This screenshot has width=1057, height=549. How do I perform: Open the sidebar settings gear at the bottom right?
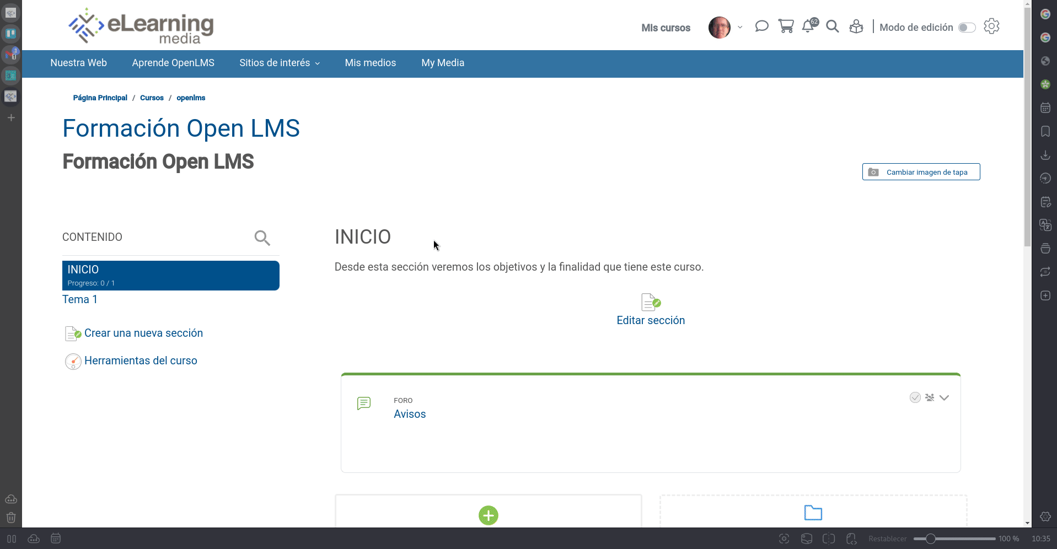point(1045,516)
